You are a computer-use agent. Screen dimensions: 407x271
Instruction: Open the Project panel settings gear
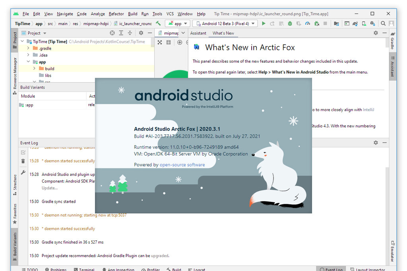pos(141,33)
